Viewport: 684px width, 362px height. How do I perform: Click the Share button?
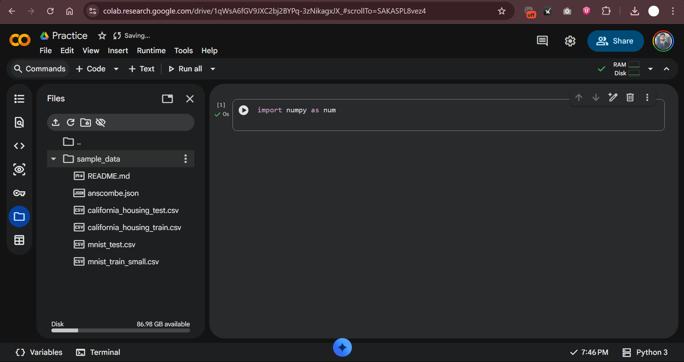pyautogui.click(x=615, y=41)
